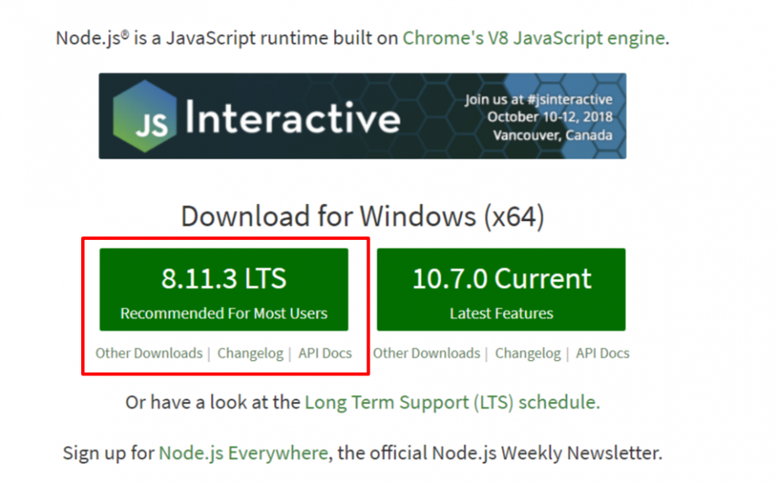Open Chrome's V8 JavaScript engine link

[534, 38]
